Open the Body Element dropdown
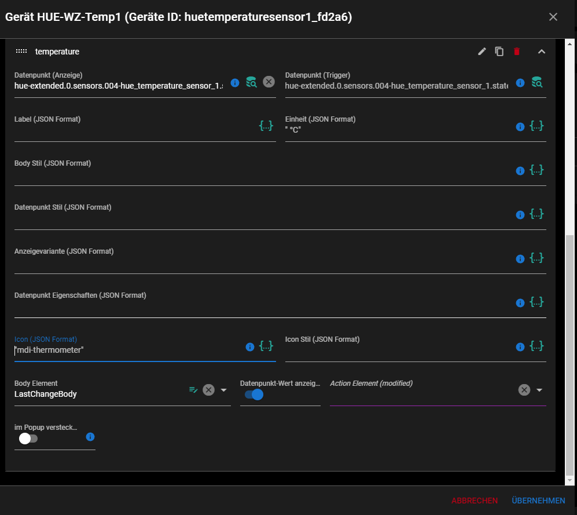The image size is (577, 515). tap(223, 389)
